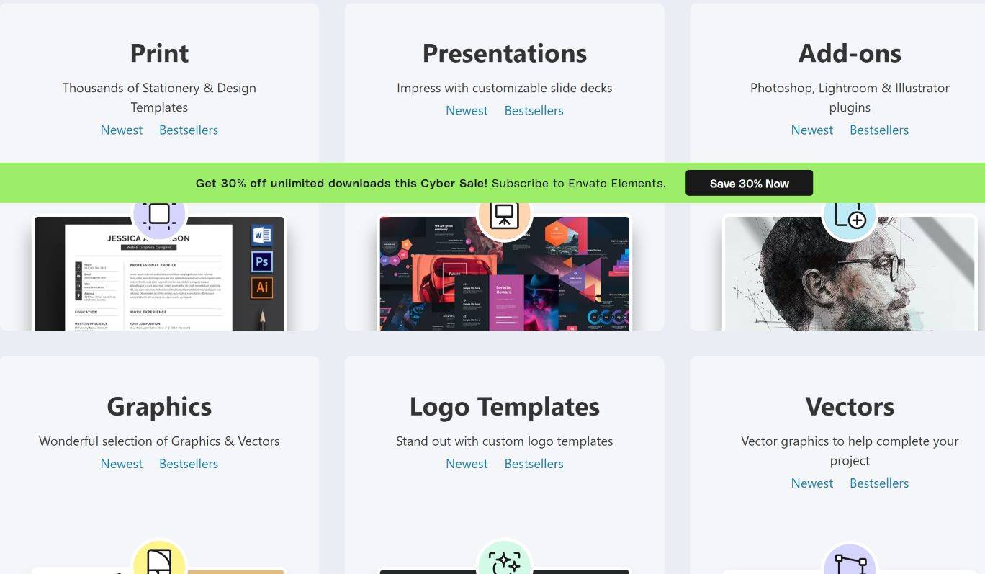Click the Print category circular icon
985x574 pixels.
(x=159, y=220)
